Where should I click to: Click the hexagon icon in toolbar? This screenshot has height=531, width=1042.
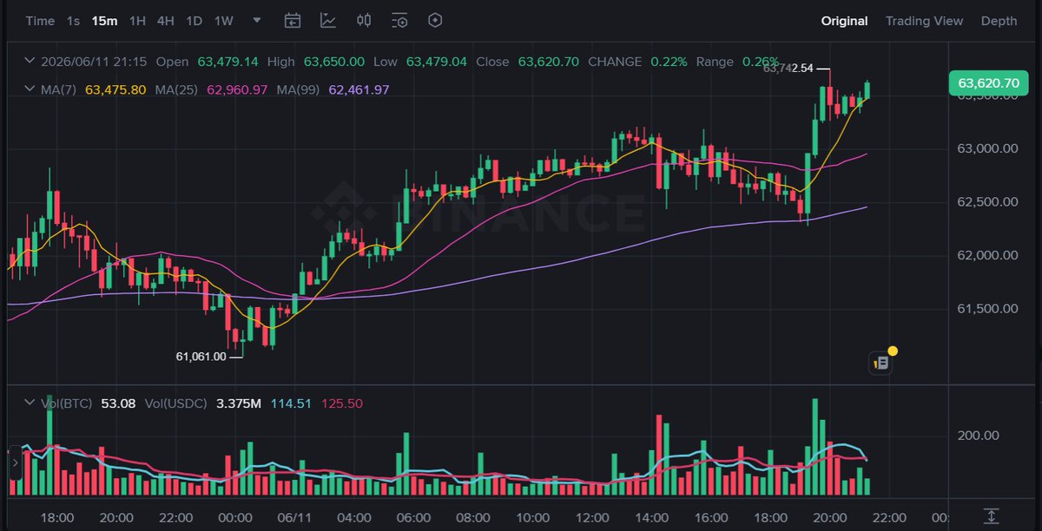coord(436,21)
